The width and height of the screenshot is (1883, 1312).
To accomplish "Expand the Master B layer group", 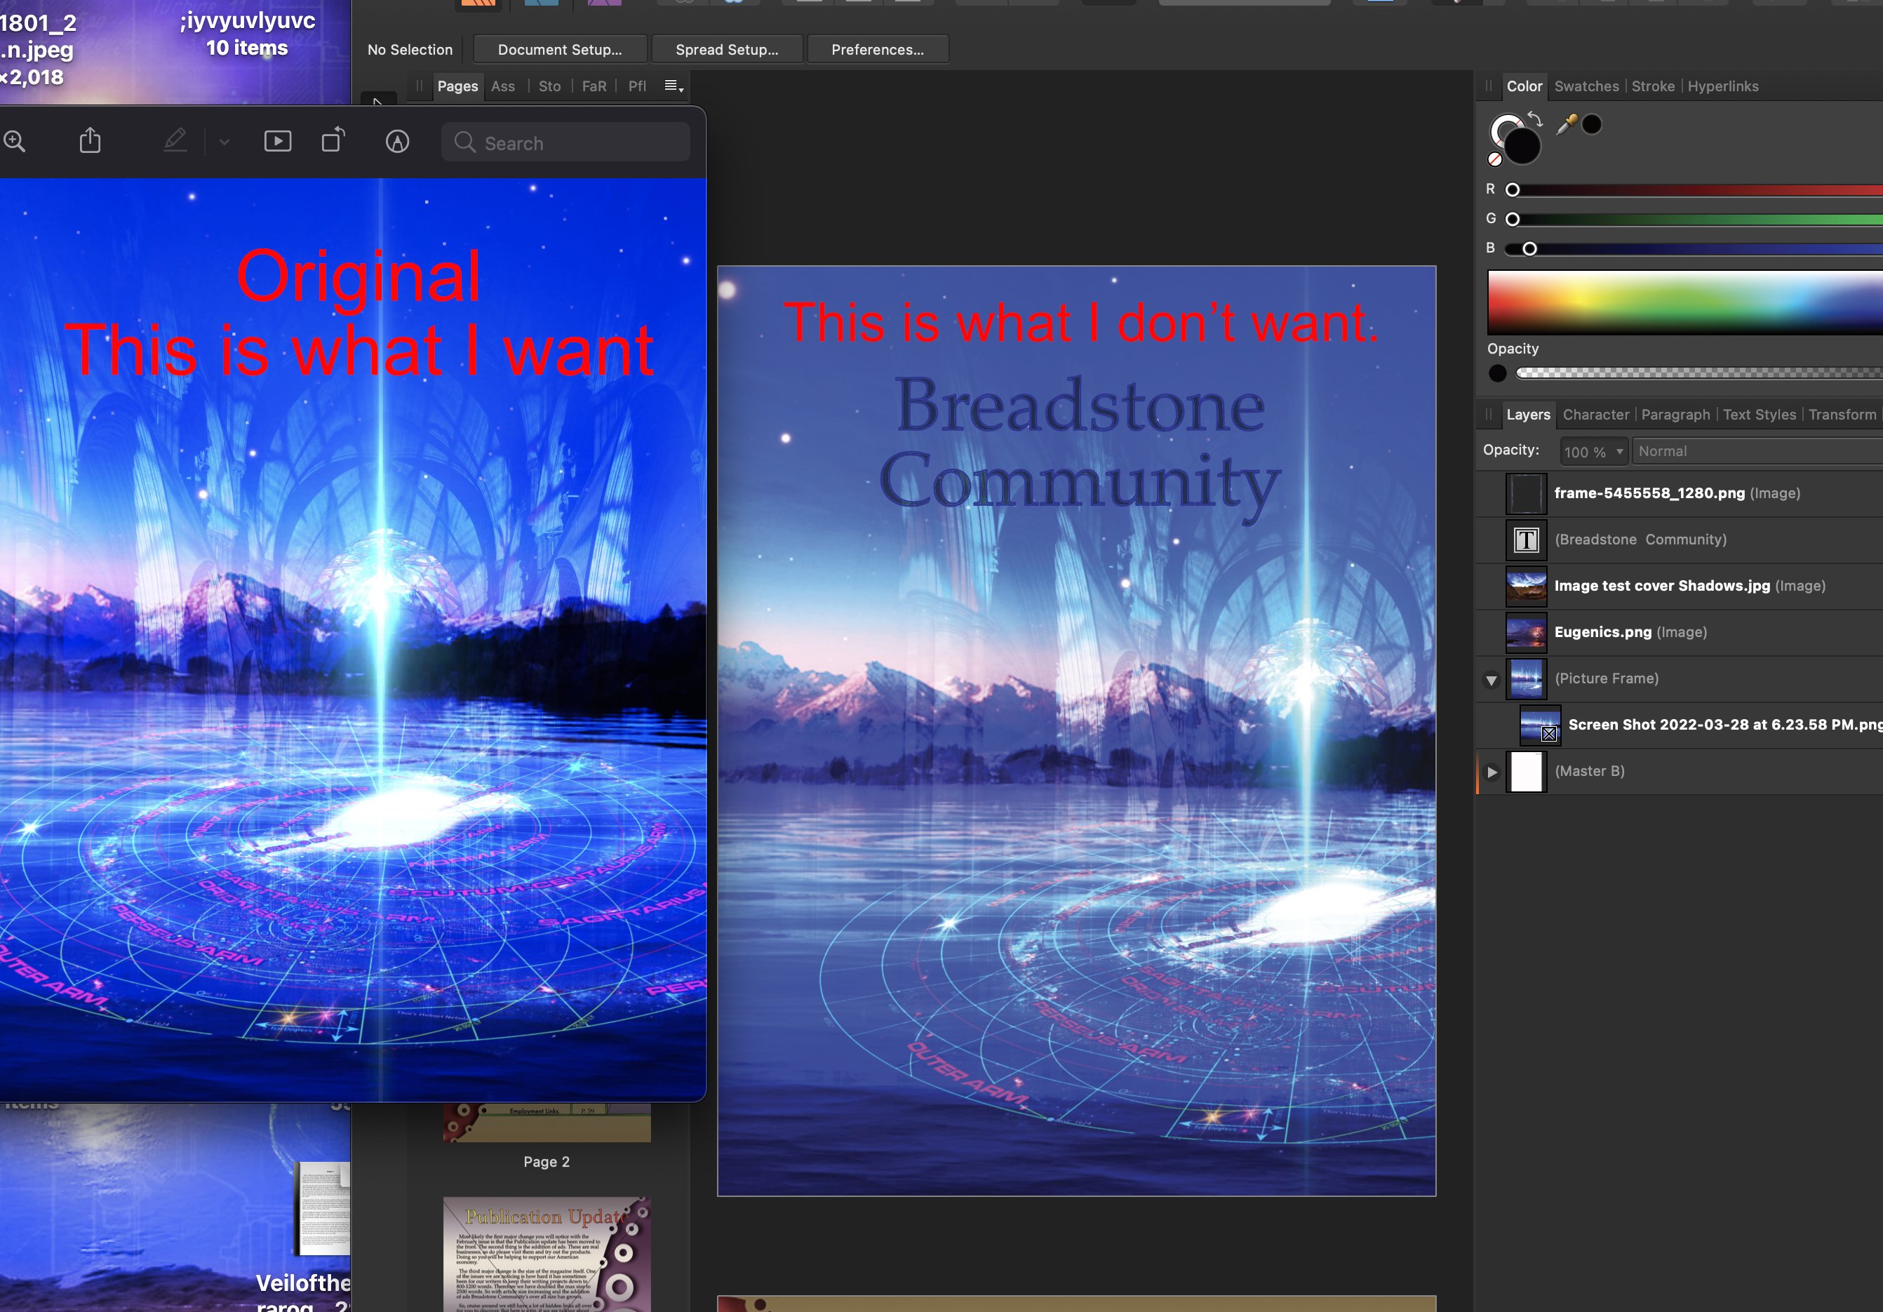I will pyautogui.click(x=1494, y=771).
